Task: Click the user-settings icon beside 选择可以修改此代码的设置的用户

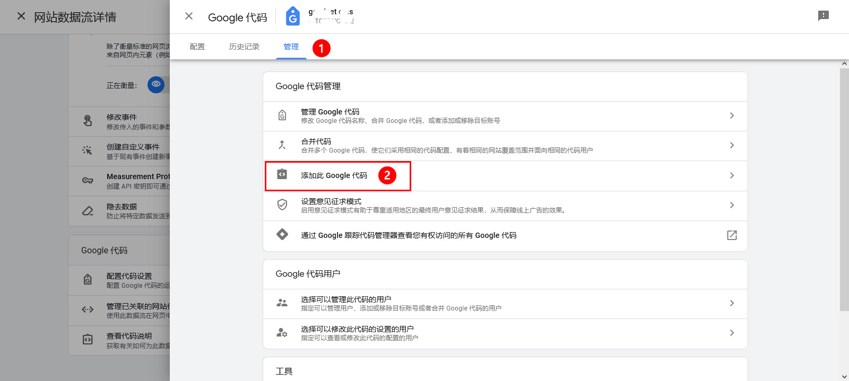Action: [282, 332]
